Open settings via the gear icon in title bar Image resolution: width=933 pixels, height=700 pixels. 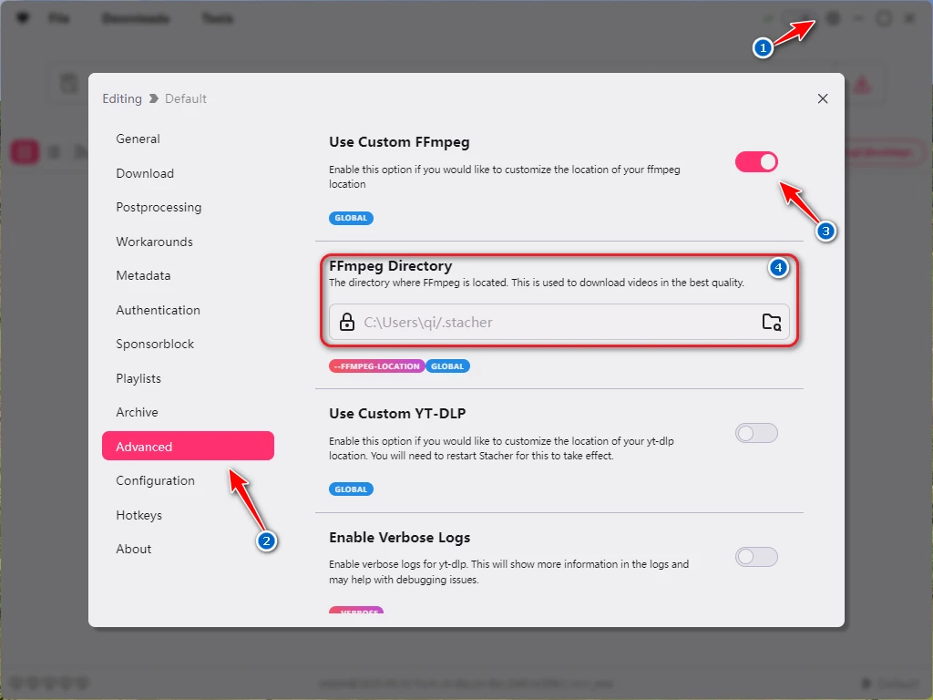point(833,18)
